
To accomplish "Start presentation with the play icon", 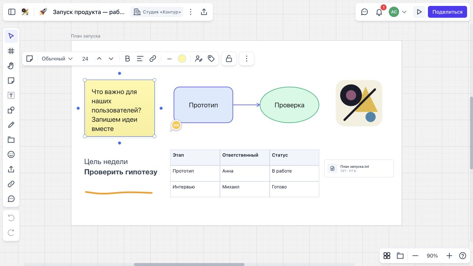I will [419, 12].
